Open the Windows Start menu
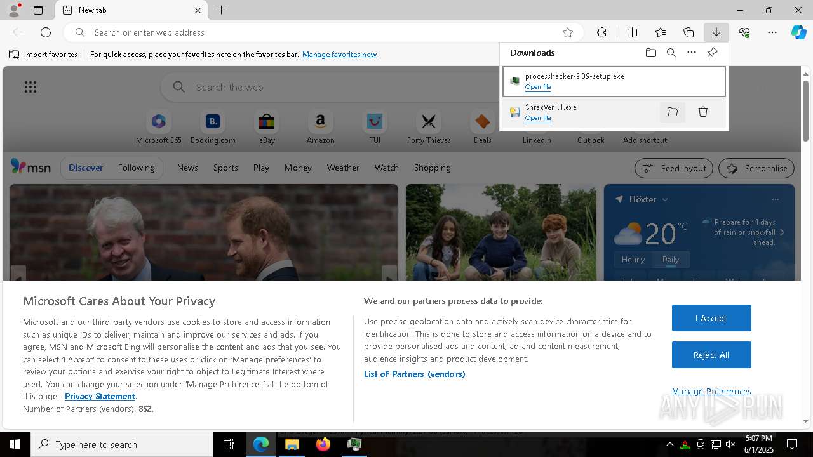The height and width of the screenshot is (457, 813). pyautogui.click(x=15, y=444)
